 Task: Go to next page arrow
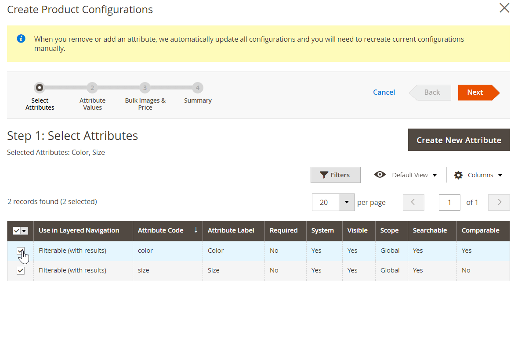coord(499,202)
